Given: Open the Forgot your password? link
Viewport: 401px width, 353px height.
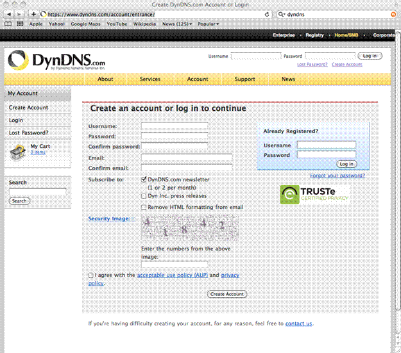Looking at the screenshot, I should pos(337,176).
